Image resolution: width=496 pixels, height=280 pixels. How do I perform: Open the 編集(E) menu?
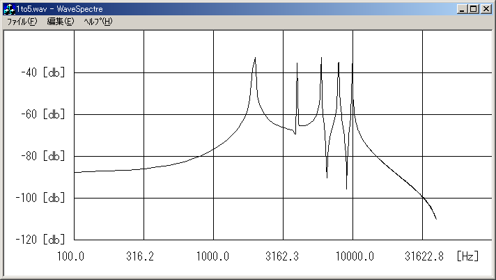tap(60, 22)
